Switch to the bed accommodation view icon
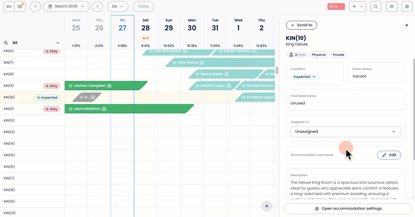 9,6
